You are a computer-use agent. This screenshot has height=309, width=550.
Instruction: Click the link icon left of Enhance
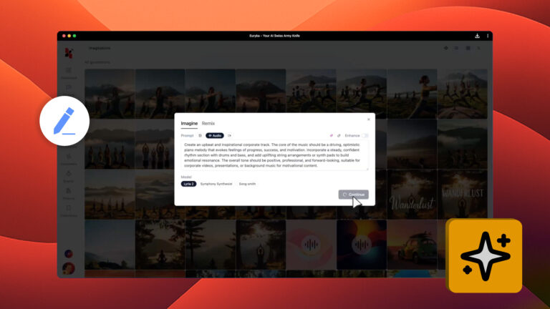(339, 136)
